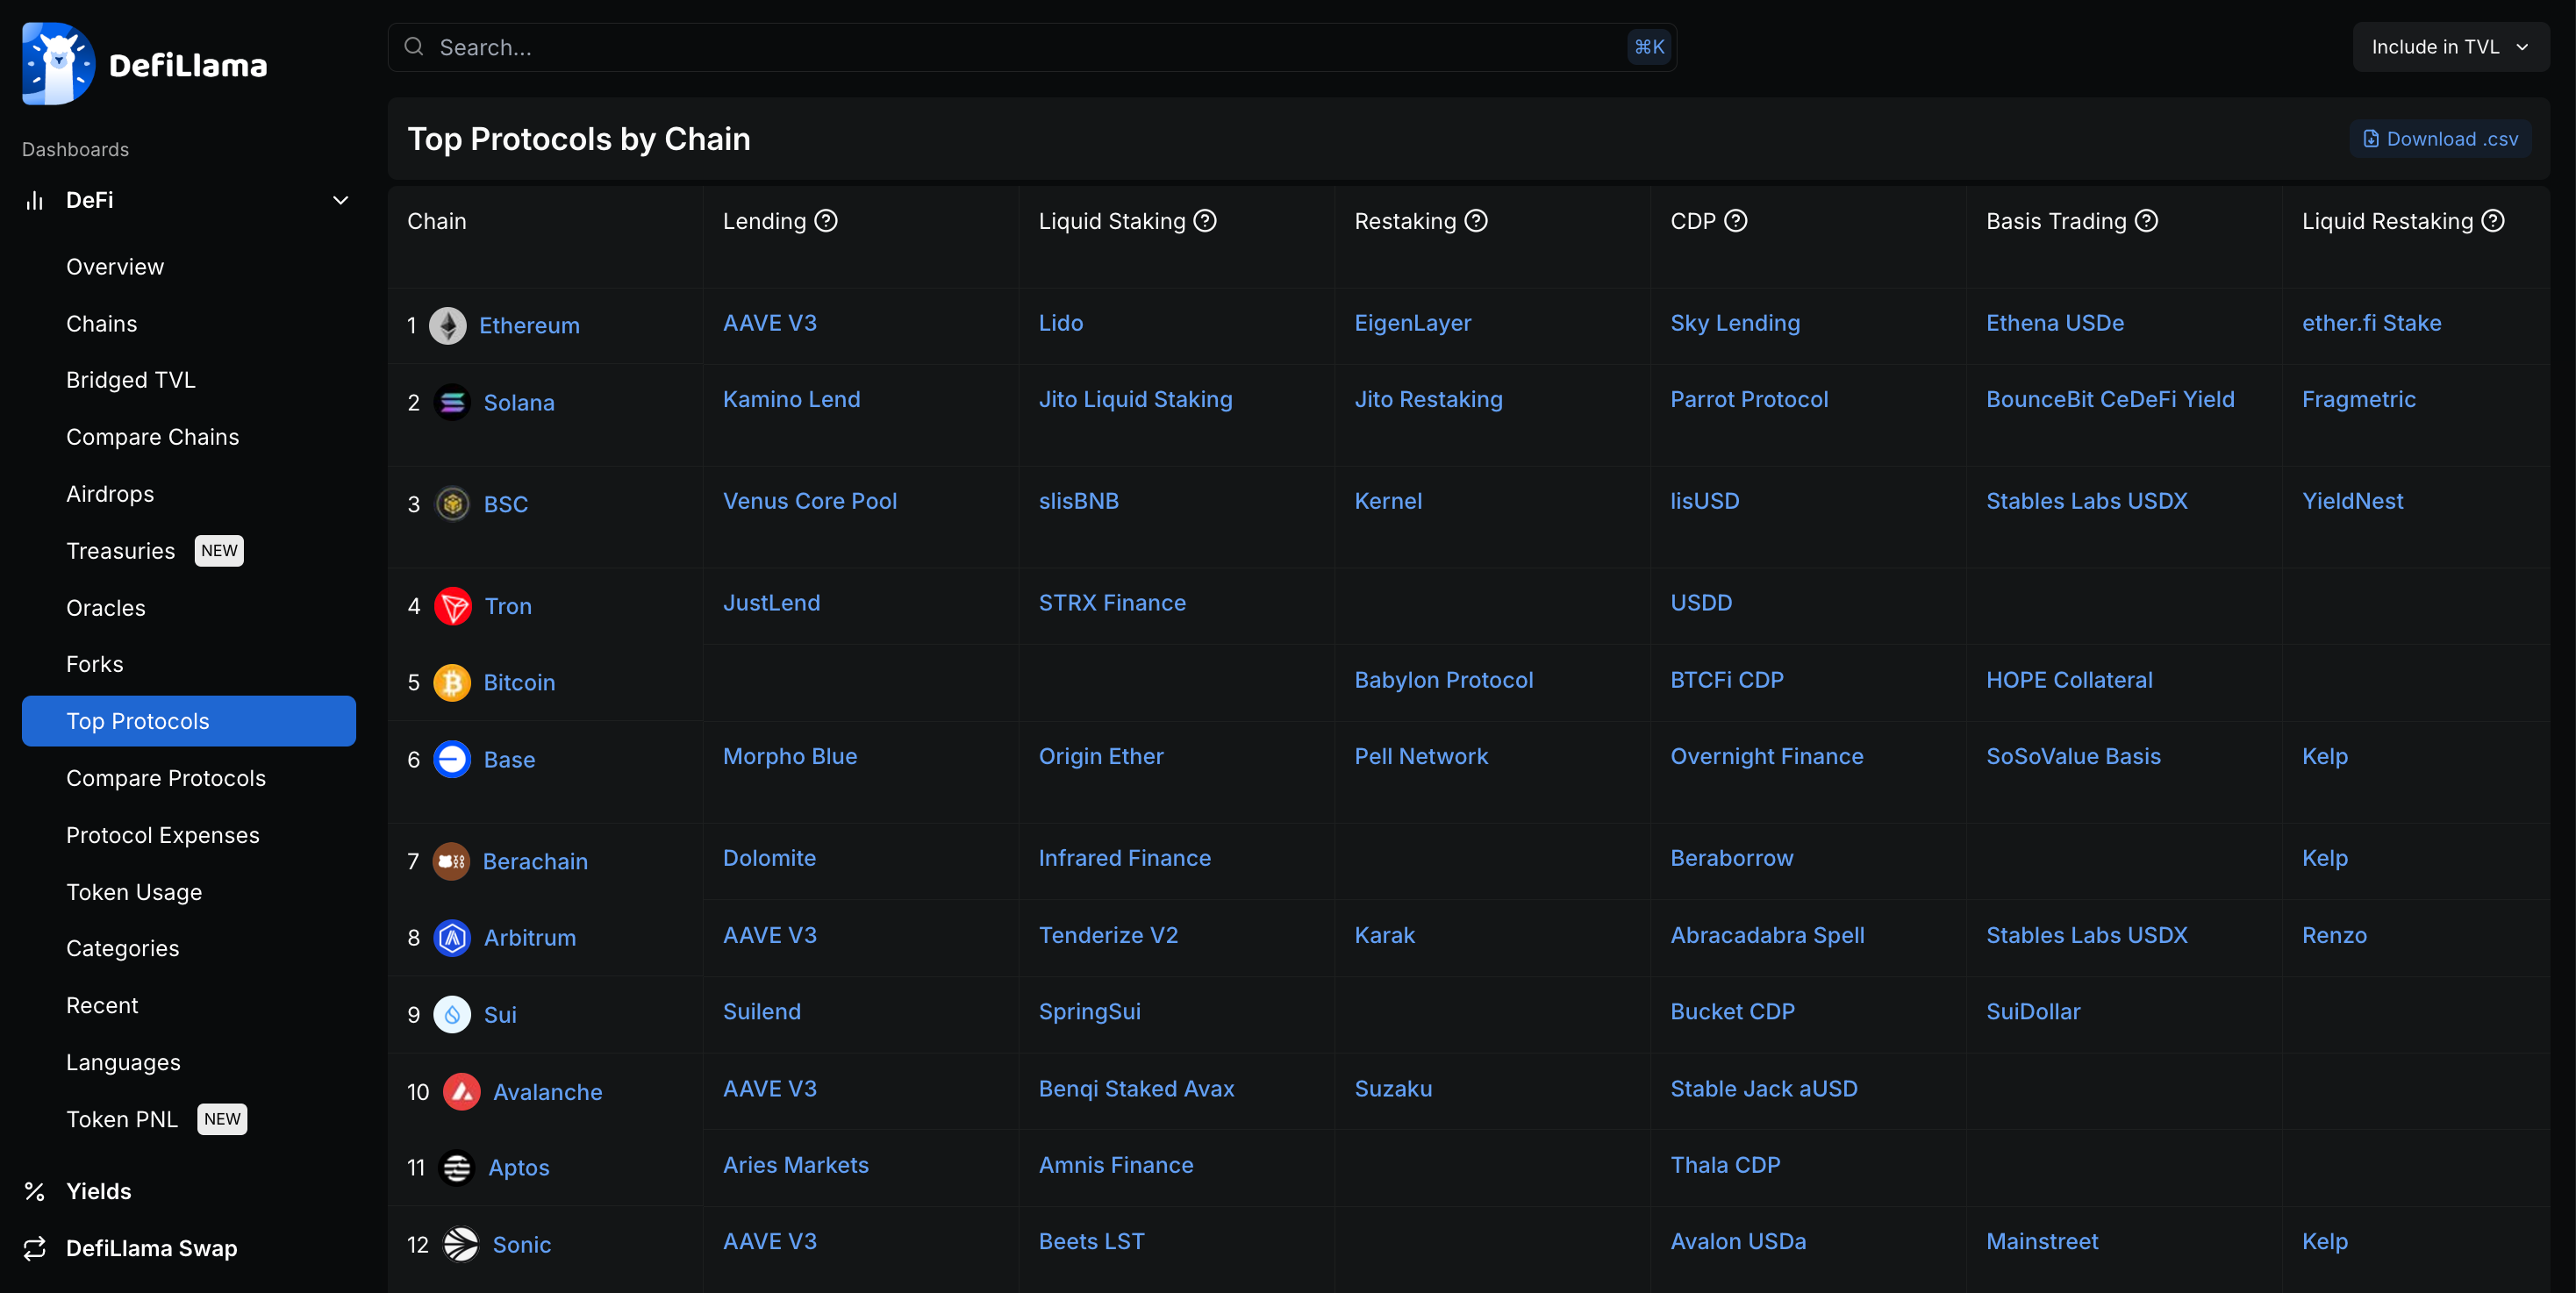Open Compare Protocols in sidebar

pyautogui.click(x=166, y=778)
